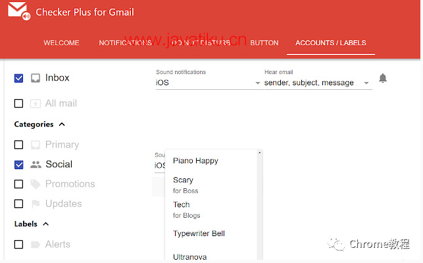Screen dimensions: 423x263
Task: Click the Alerts label icon
Action: pyautogui.click(x=36, y=245)
